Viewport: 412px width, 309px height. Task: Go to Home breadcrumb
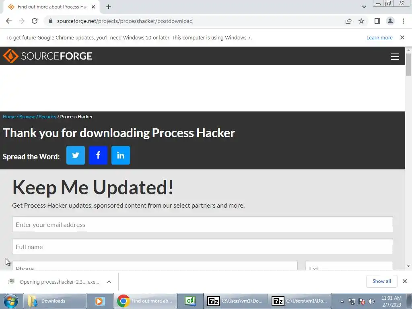click(9, 117)
